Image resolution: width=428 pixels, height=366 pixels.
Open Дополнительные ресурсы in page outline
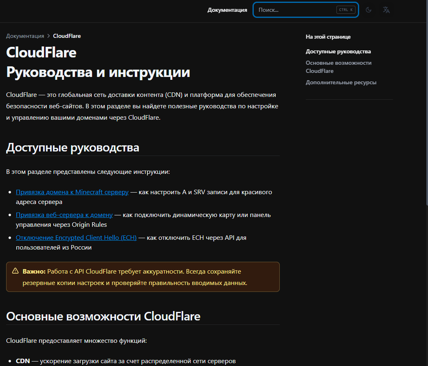(x=341, y=82)
